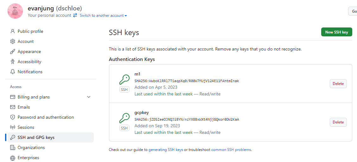Click the Appearance paintbrush icon

pyautogui.click(x=13, y=51)
